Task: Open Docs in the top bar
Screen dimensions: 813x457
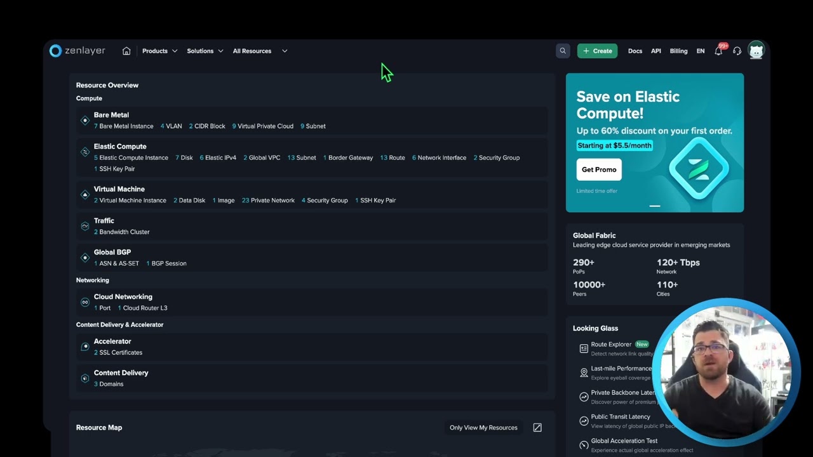Action: (635, 51)
